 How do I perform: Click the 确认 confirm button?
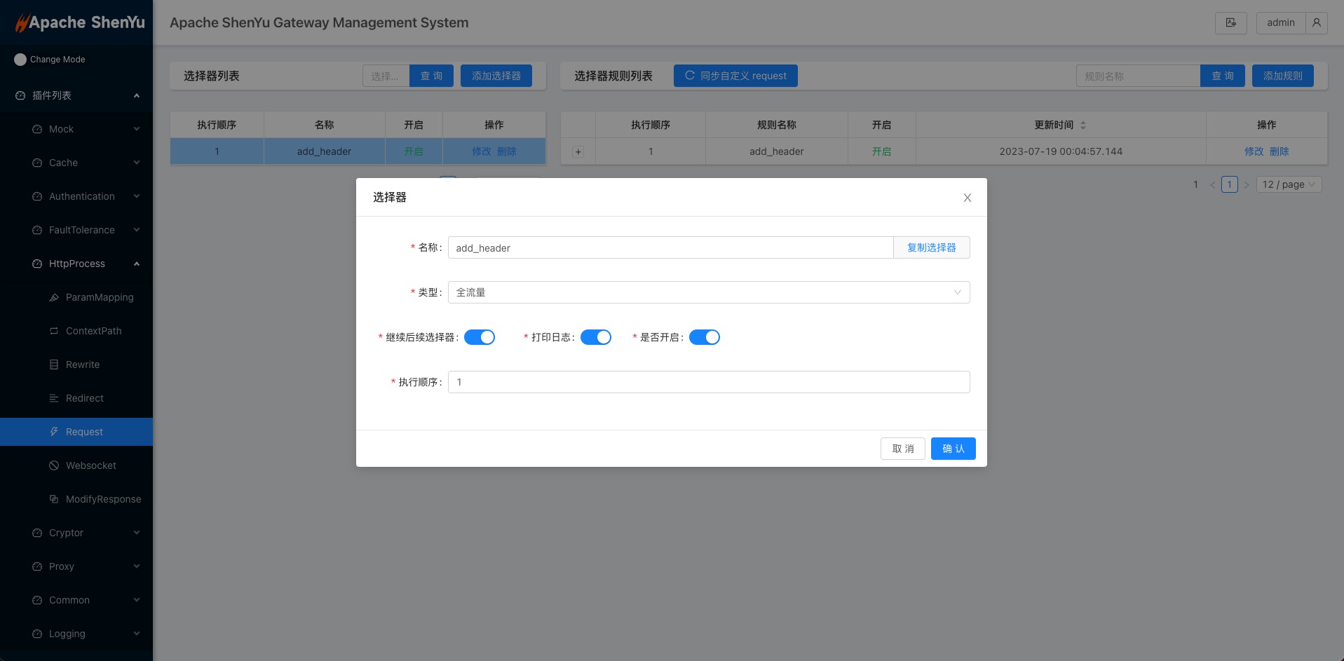click(953, 449)
